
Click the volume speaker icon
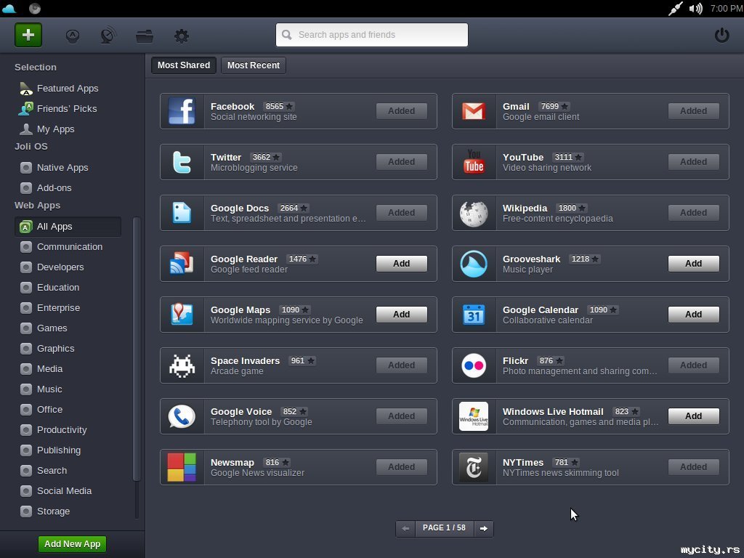695,9
